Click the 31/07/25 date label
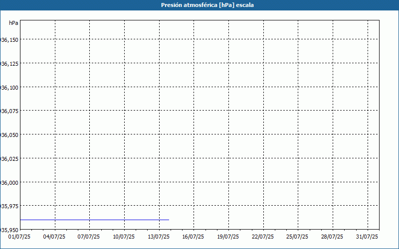The image size is (399, 249). [x=367, y=237]
